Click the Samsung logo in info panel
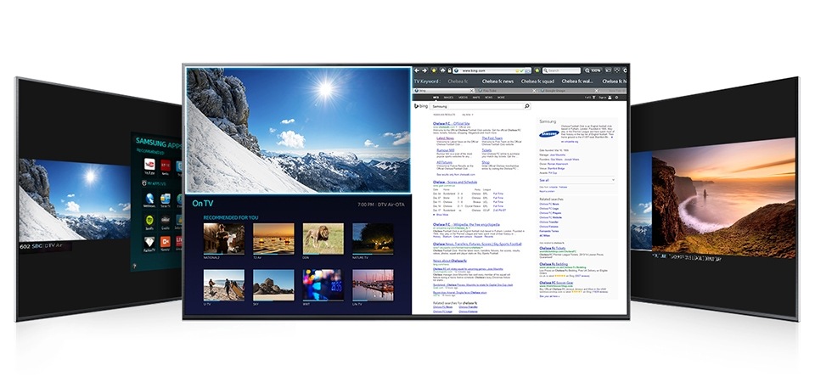The image size is (815, 382). 549,134
